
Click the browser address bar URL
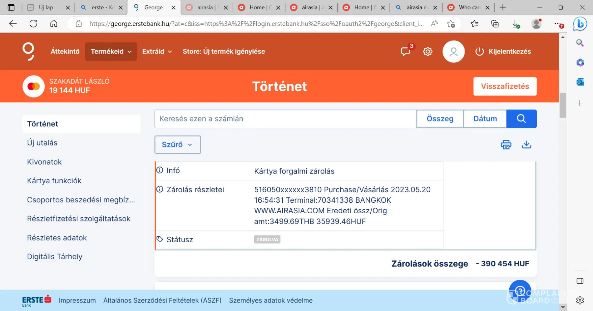257,24
